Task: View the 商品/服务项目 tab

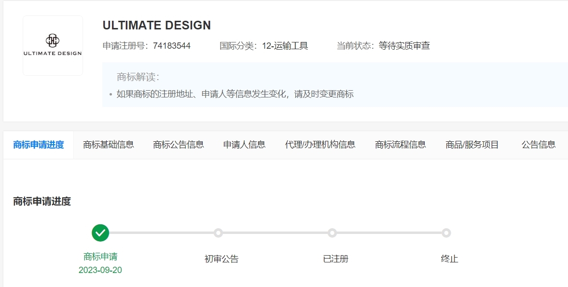Action: point(472,145)
